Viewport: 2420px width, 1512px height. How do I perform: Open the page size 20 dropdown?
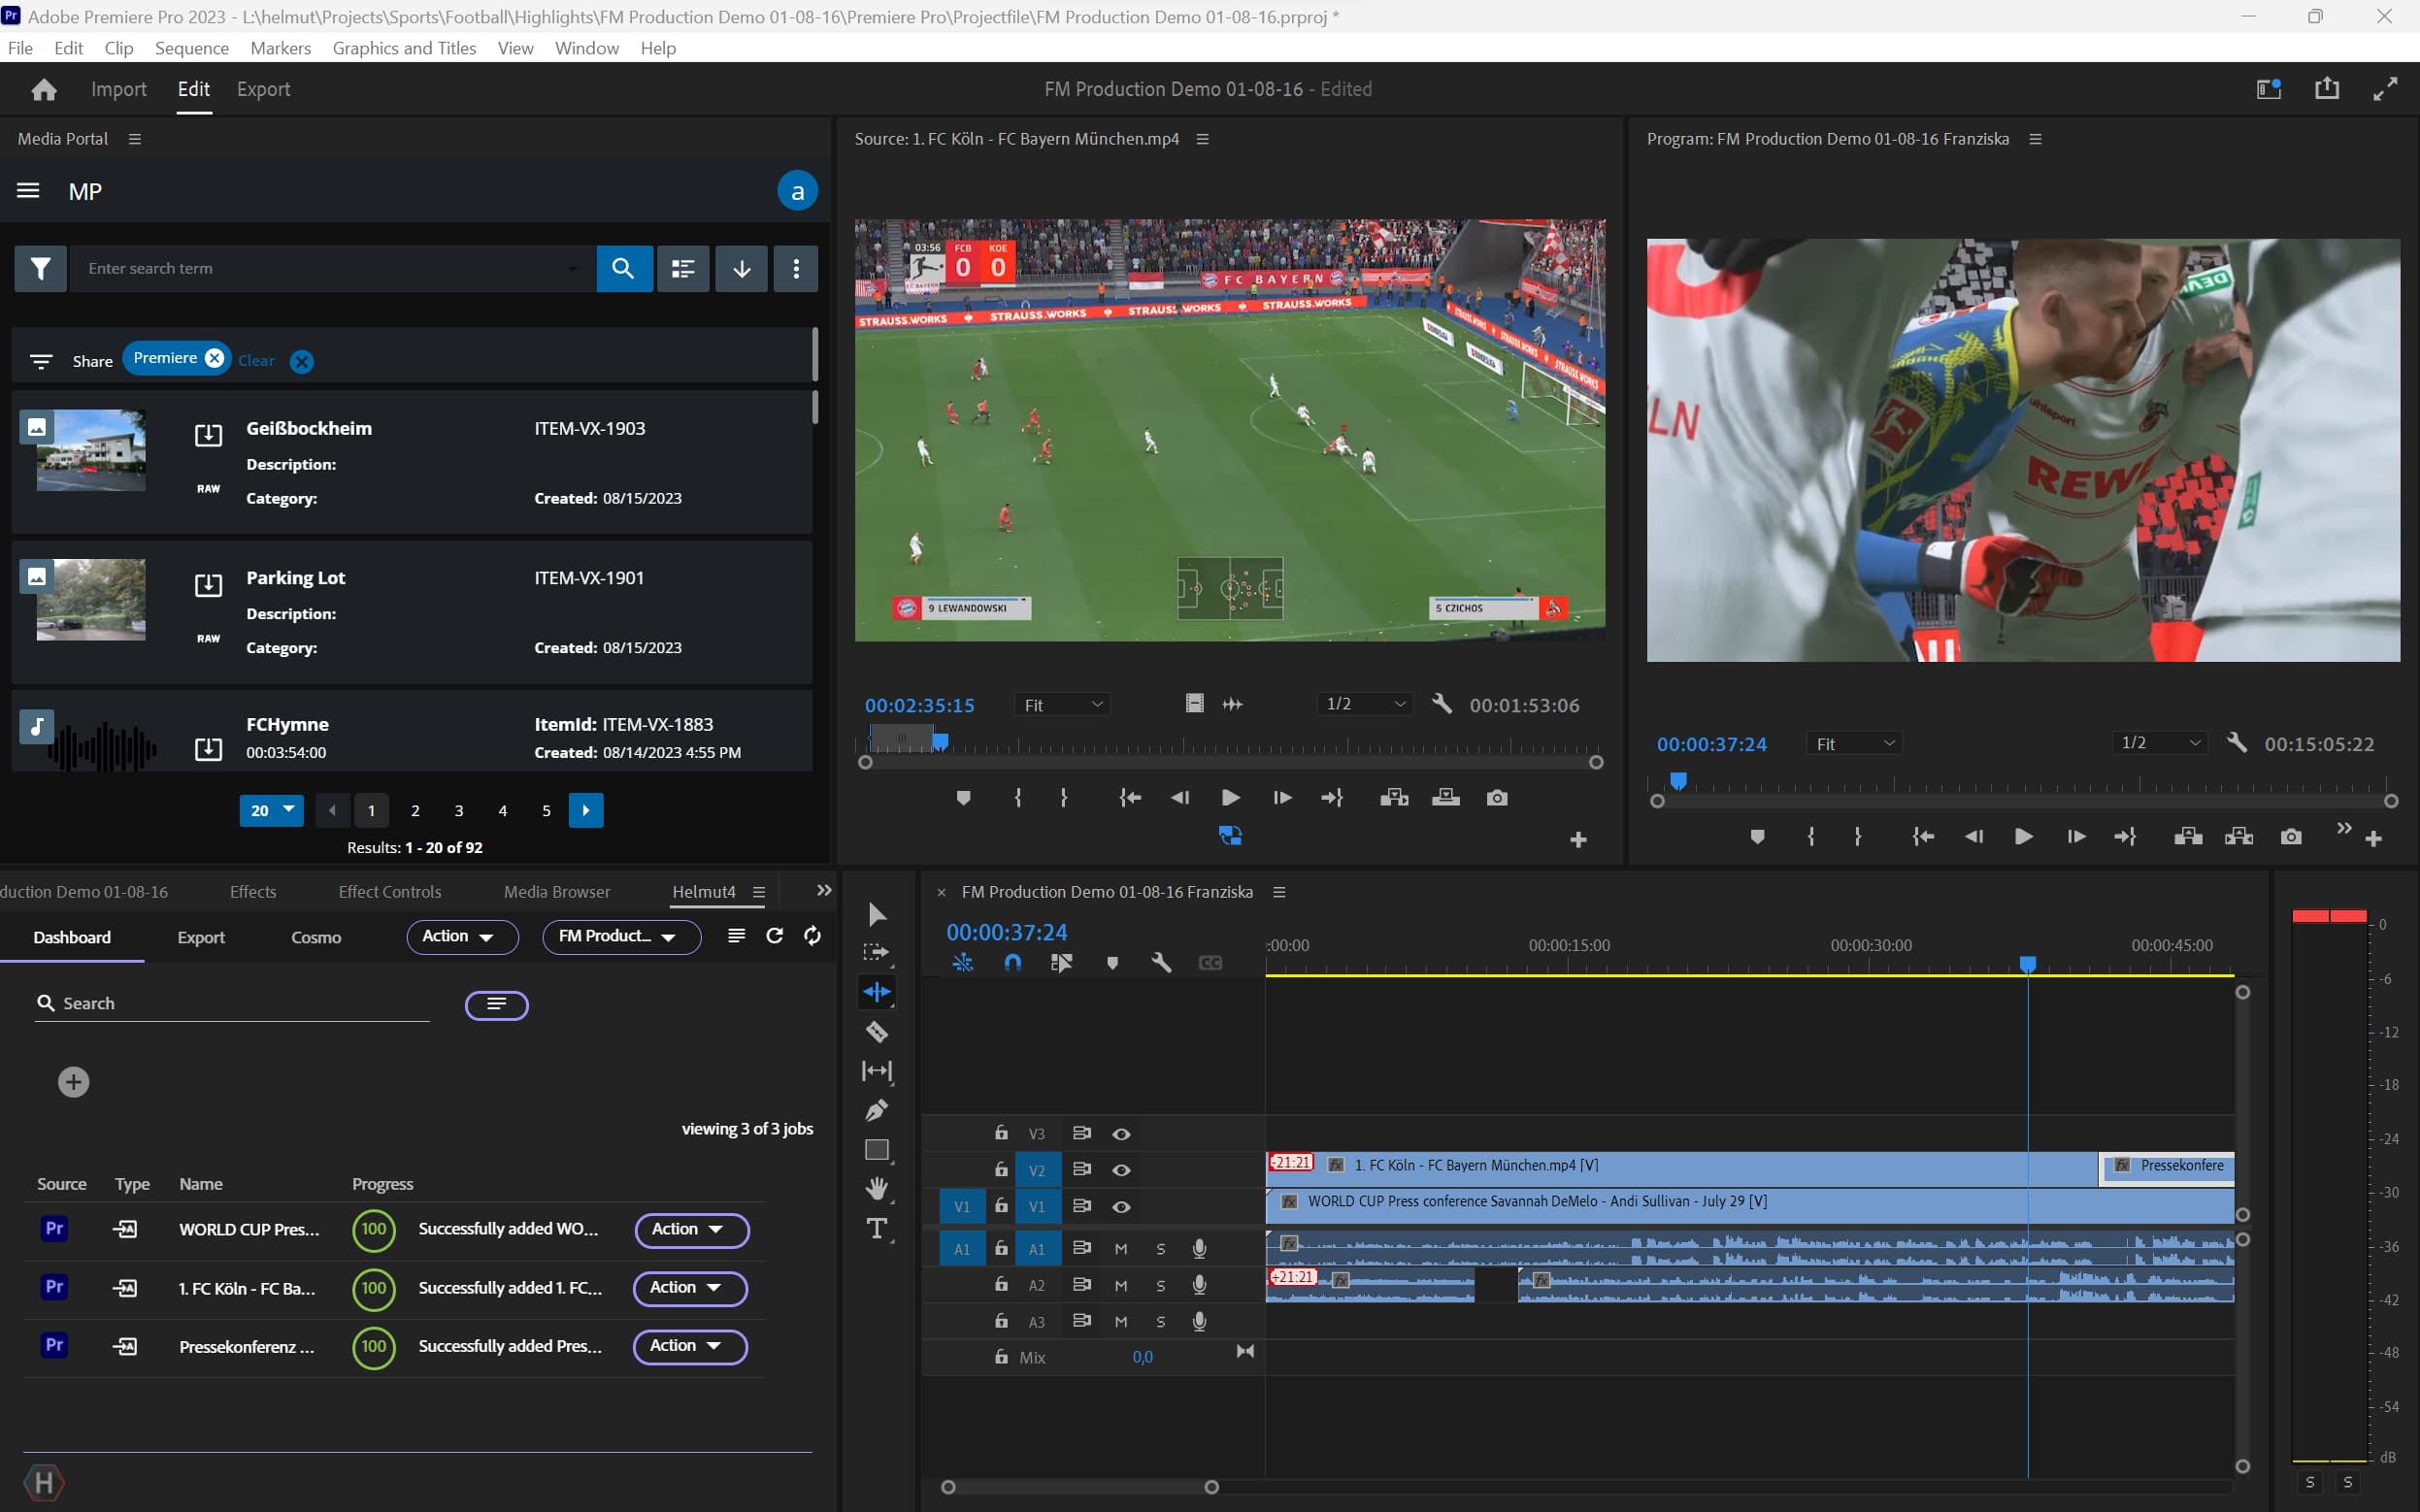coord(271,810)
